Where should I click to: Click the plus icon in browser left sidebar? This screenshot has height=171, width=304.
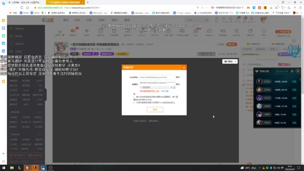(3, 154)
